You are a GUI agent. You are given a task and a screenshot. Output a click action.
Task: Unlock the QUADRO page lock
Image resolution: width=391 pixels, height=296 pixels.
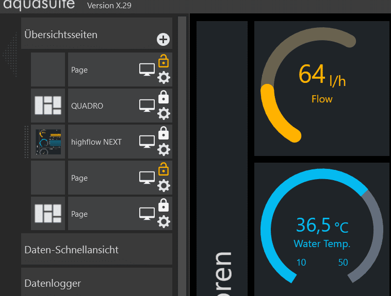click(164, 97)
